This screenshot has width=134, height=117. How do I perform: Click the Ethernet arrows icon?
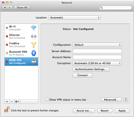pos(33,36)
